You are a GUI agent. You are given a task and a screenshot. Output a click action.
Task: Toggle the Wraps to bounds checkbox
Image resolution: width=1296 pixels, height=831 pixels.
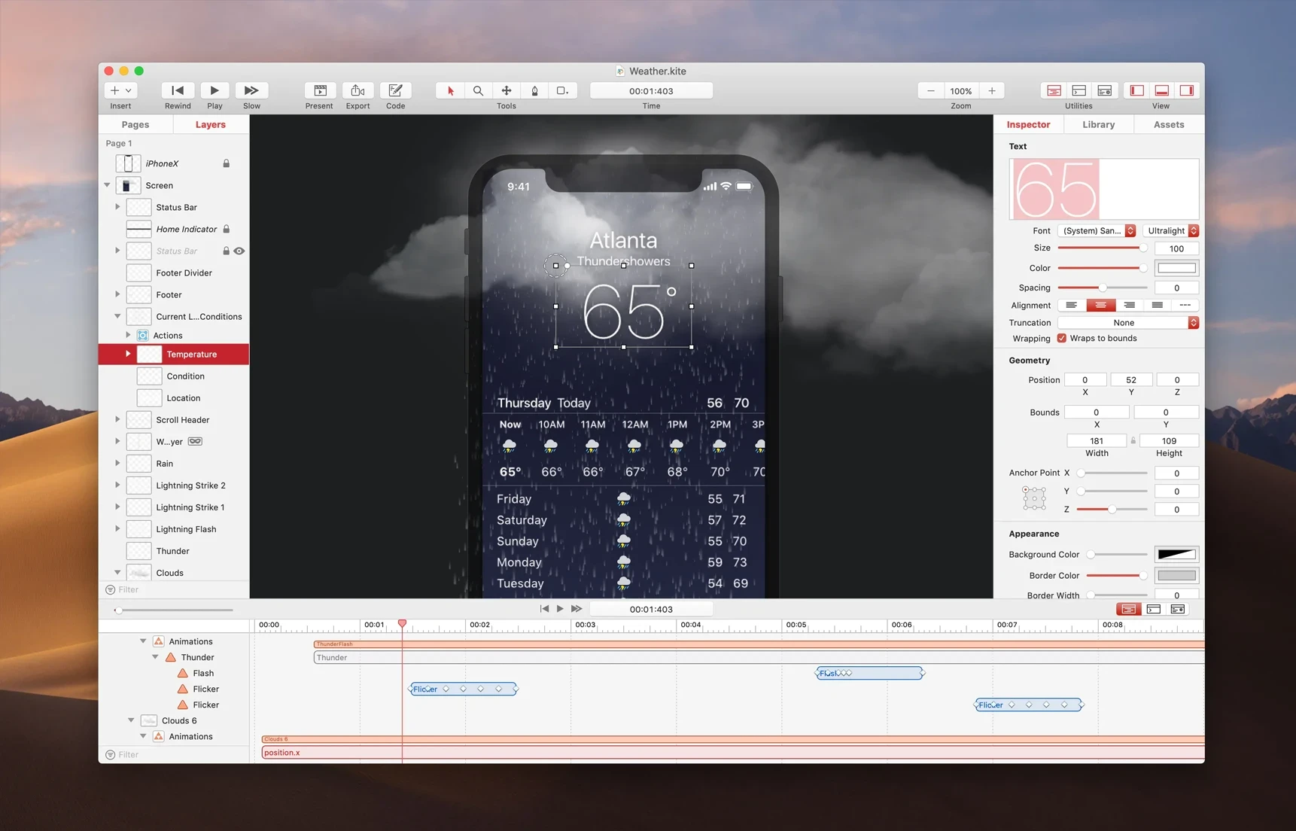pos(1062,338)
